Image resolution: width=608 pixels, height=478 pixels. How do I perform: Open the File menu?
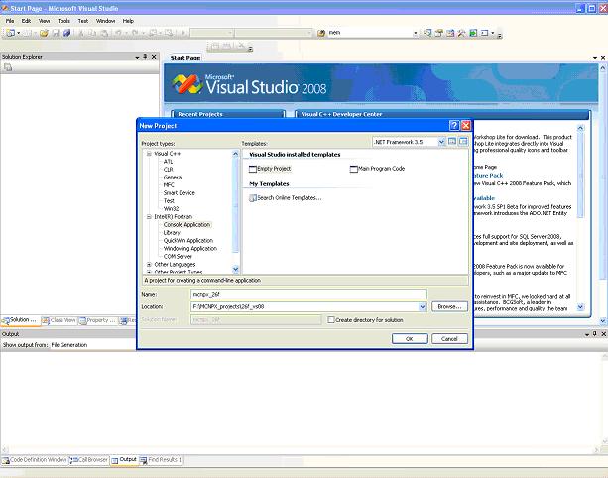[x=10, y=21]
